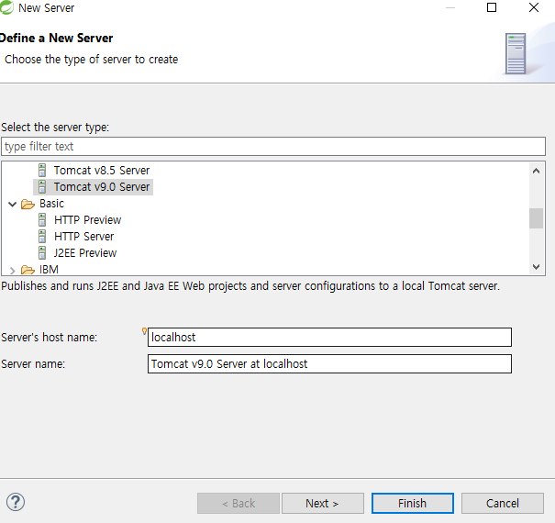The image size is (555, 523).
Task: Focus the type filter text field
Action: point(273,146)
